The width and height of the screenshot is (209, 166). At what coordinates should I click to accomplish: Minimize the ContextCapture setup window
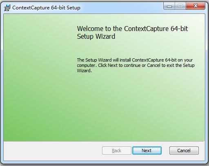[169, 6]
